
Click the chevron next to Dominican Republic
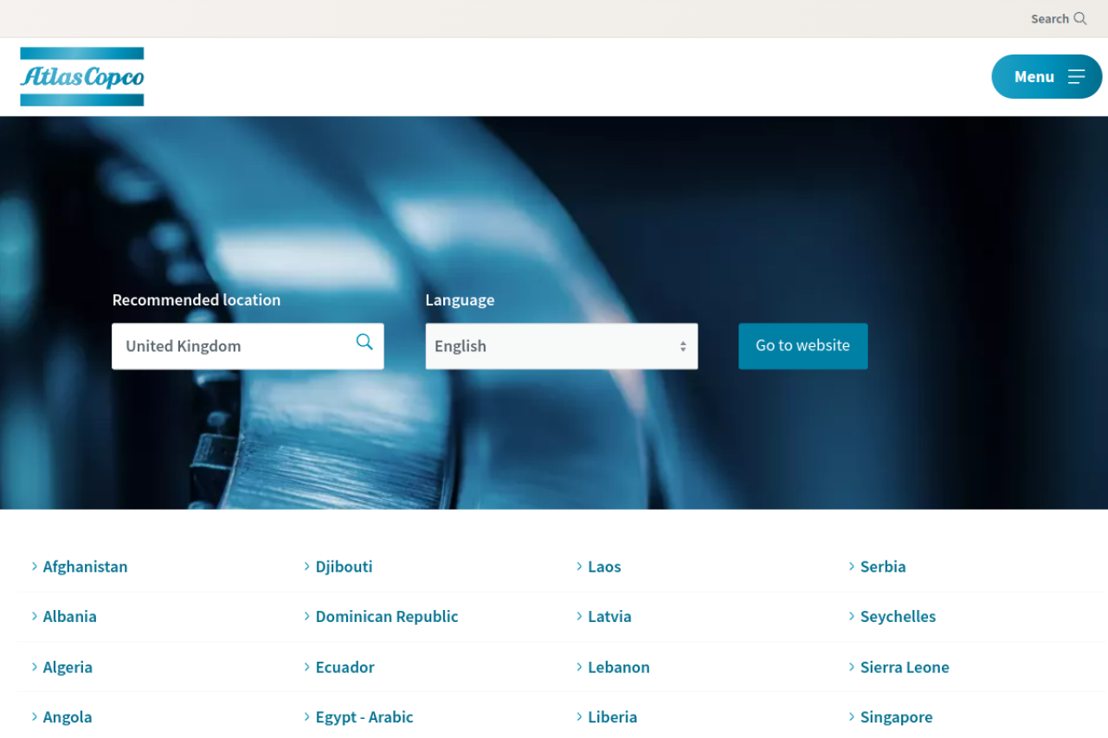pos(307,616)
